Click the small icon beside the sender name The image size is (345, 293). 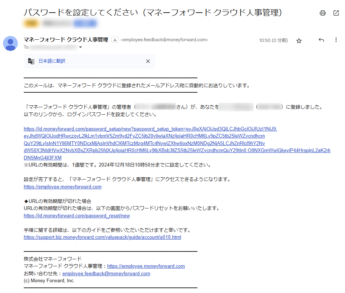click(115, 40)
